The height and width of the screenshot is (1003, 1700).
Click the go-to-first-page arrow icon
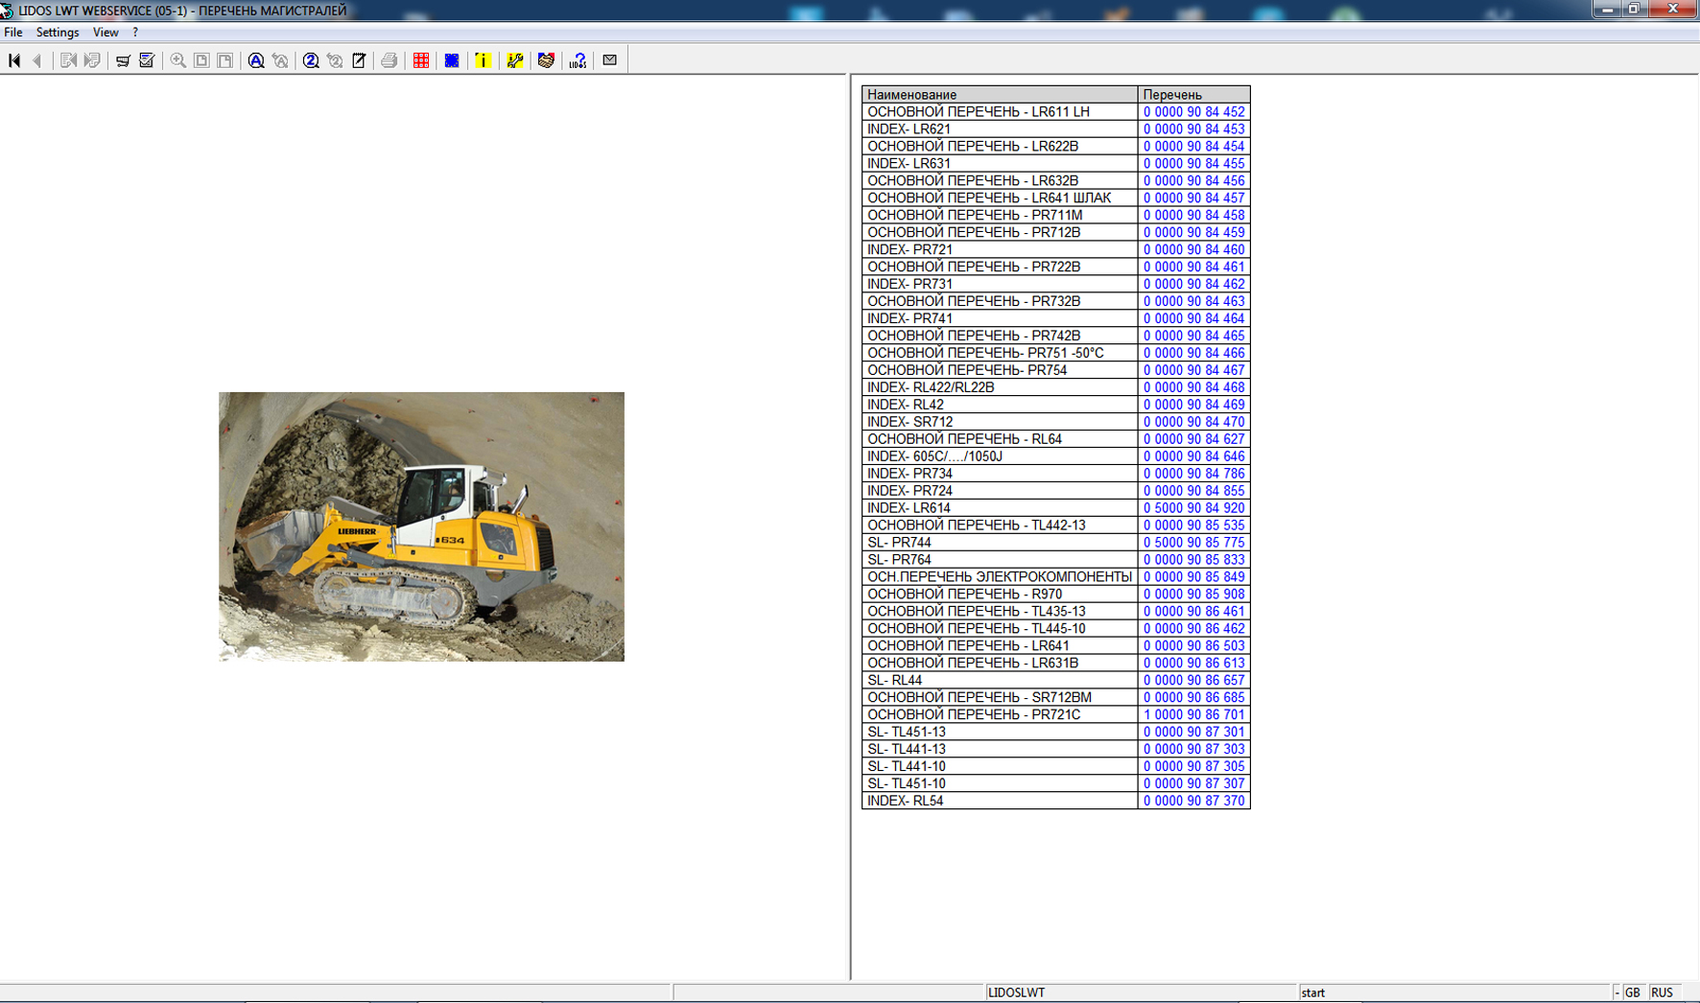pos(14,60)
